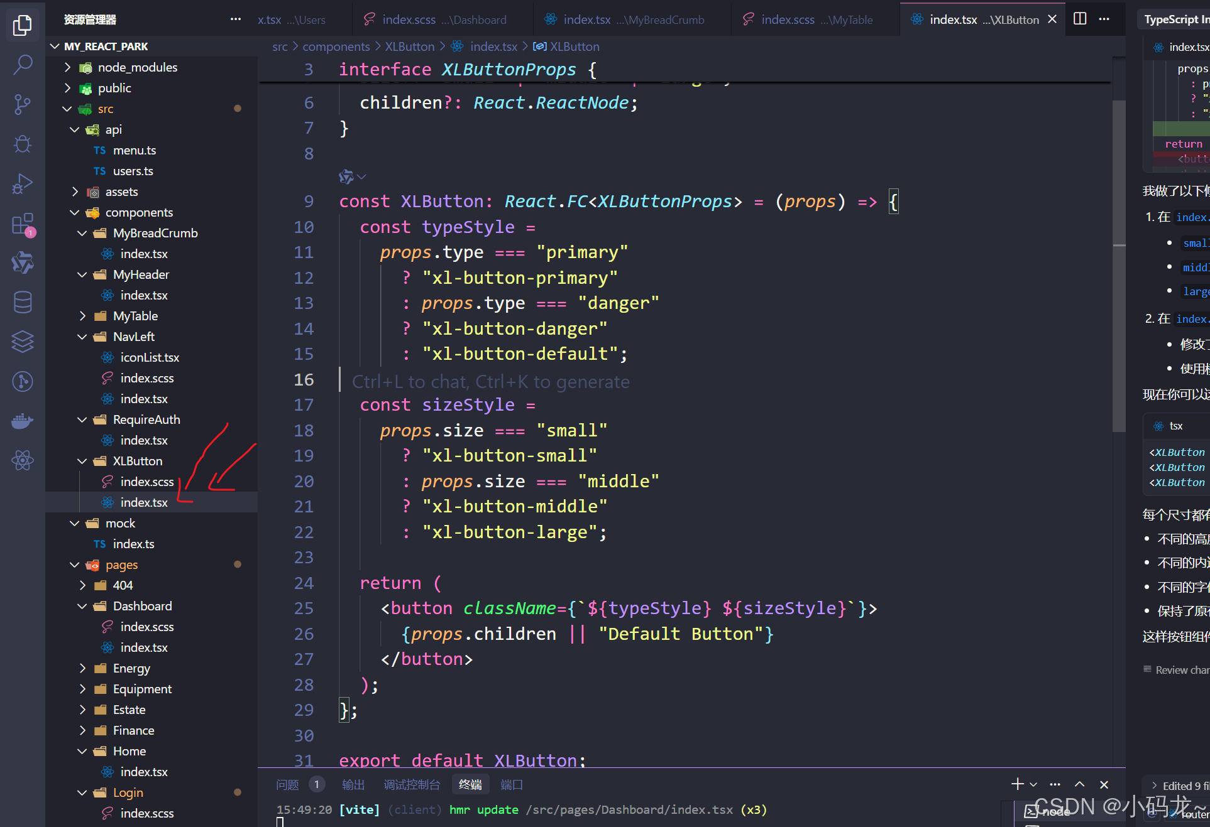Open the database icon in activity bar

[23, 302]
